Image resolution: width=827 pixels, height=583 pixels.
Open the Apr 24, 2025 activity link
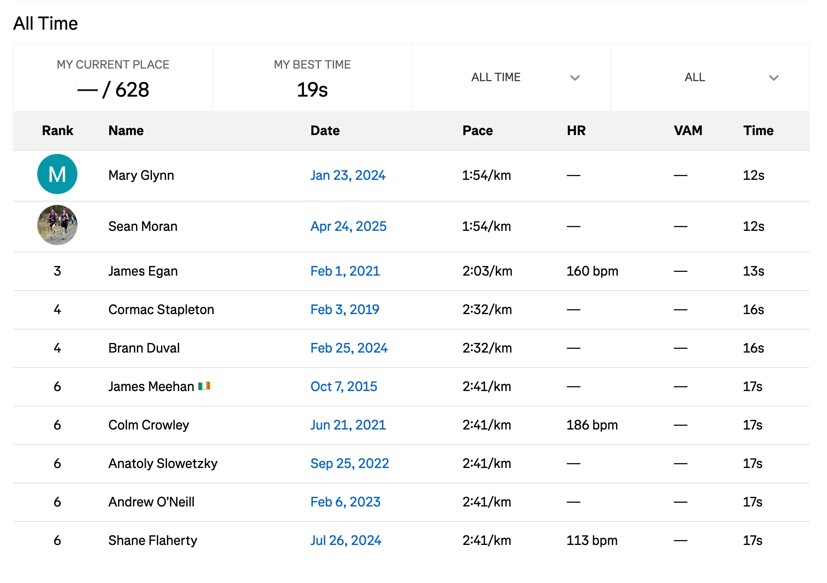point(348,226)
